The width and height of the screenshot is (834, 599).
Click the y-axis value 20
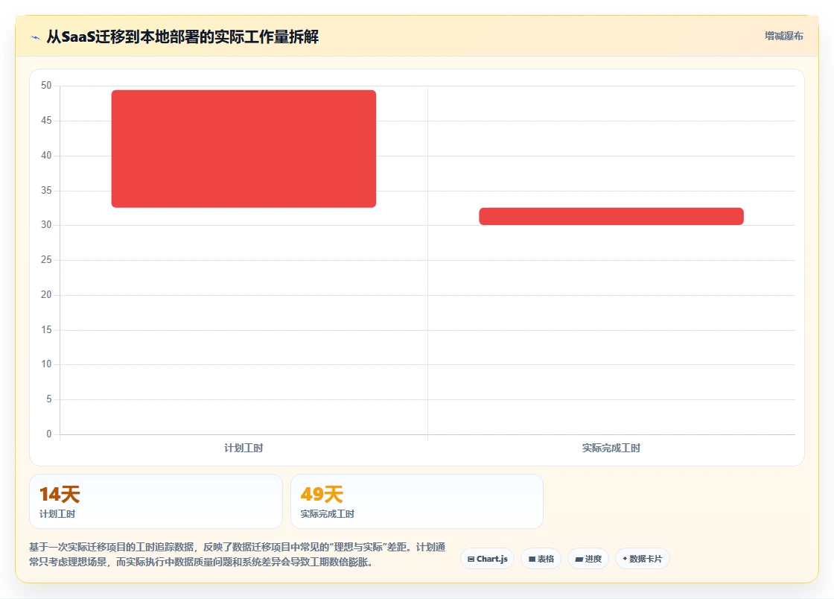(x=46, y=295)
